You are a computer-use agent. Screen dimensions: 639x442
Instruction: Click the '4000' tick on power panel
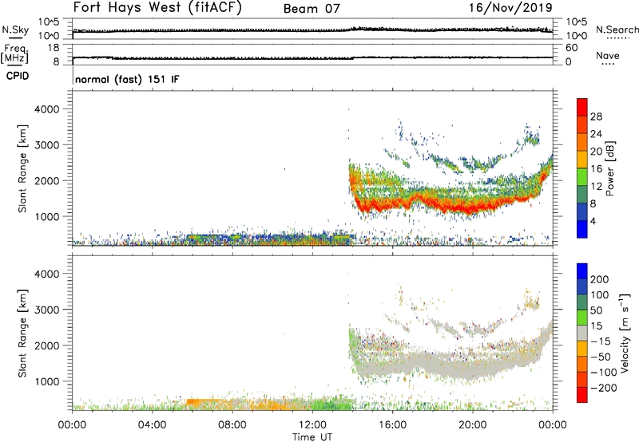point(46,109)
